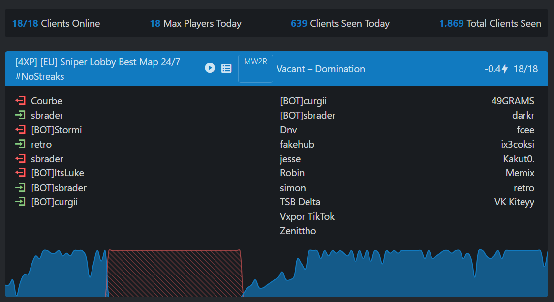Open player darkr
554x302 pixels.
click(x=523, y=115)
